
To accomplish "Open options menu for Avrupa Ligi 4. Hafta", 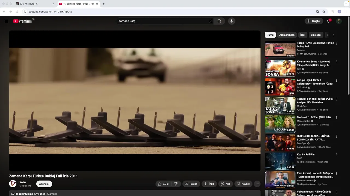I will (337, 80).
